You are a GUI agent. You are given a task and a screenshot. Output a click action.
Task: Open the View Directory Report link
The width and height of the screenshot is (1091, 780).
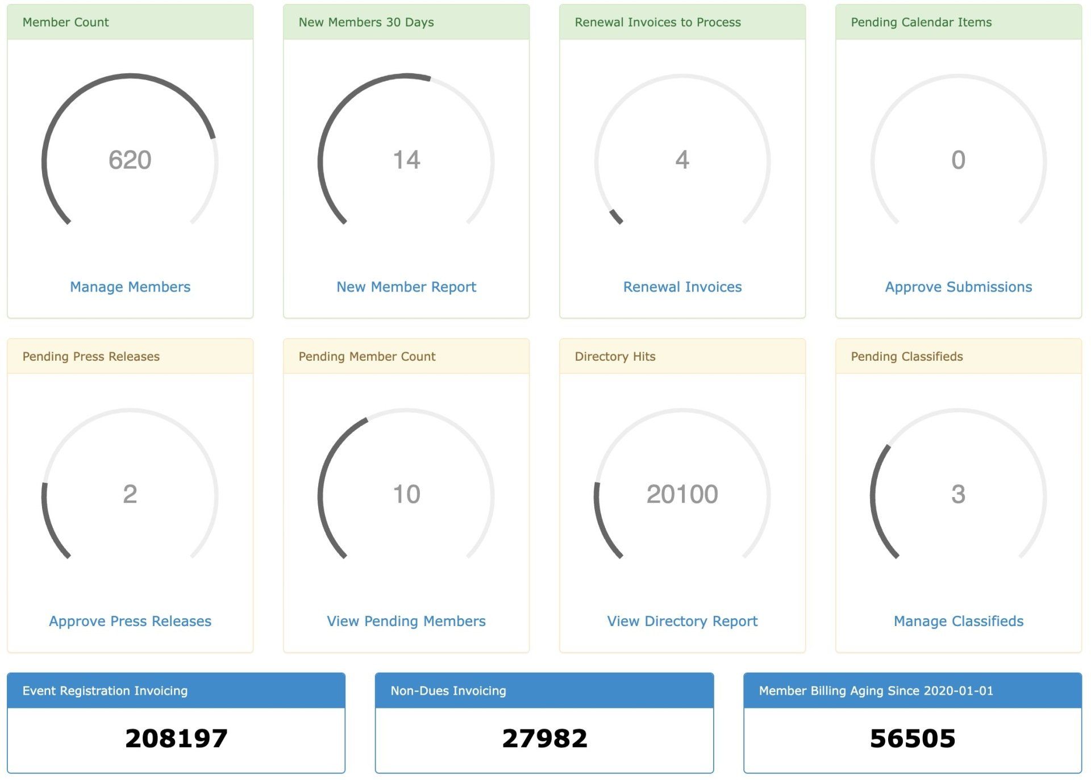click(682, 621)
